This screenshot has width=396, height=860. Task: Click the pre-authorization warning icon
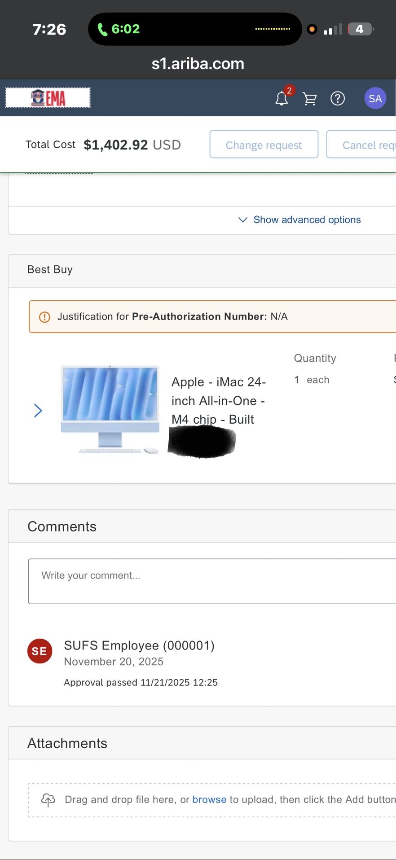click(44, 317)
